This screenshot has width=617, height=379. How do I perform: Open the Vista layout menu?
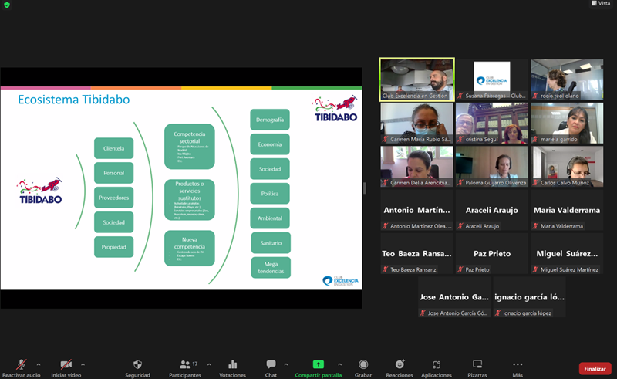[601, 3]
